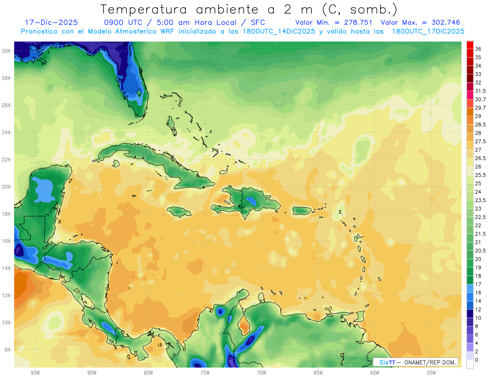The image size is (489, 378).
Task: Click 'Valor Max. = 302.746'
Action: pos(421,22)
